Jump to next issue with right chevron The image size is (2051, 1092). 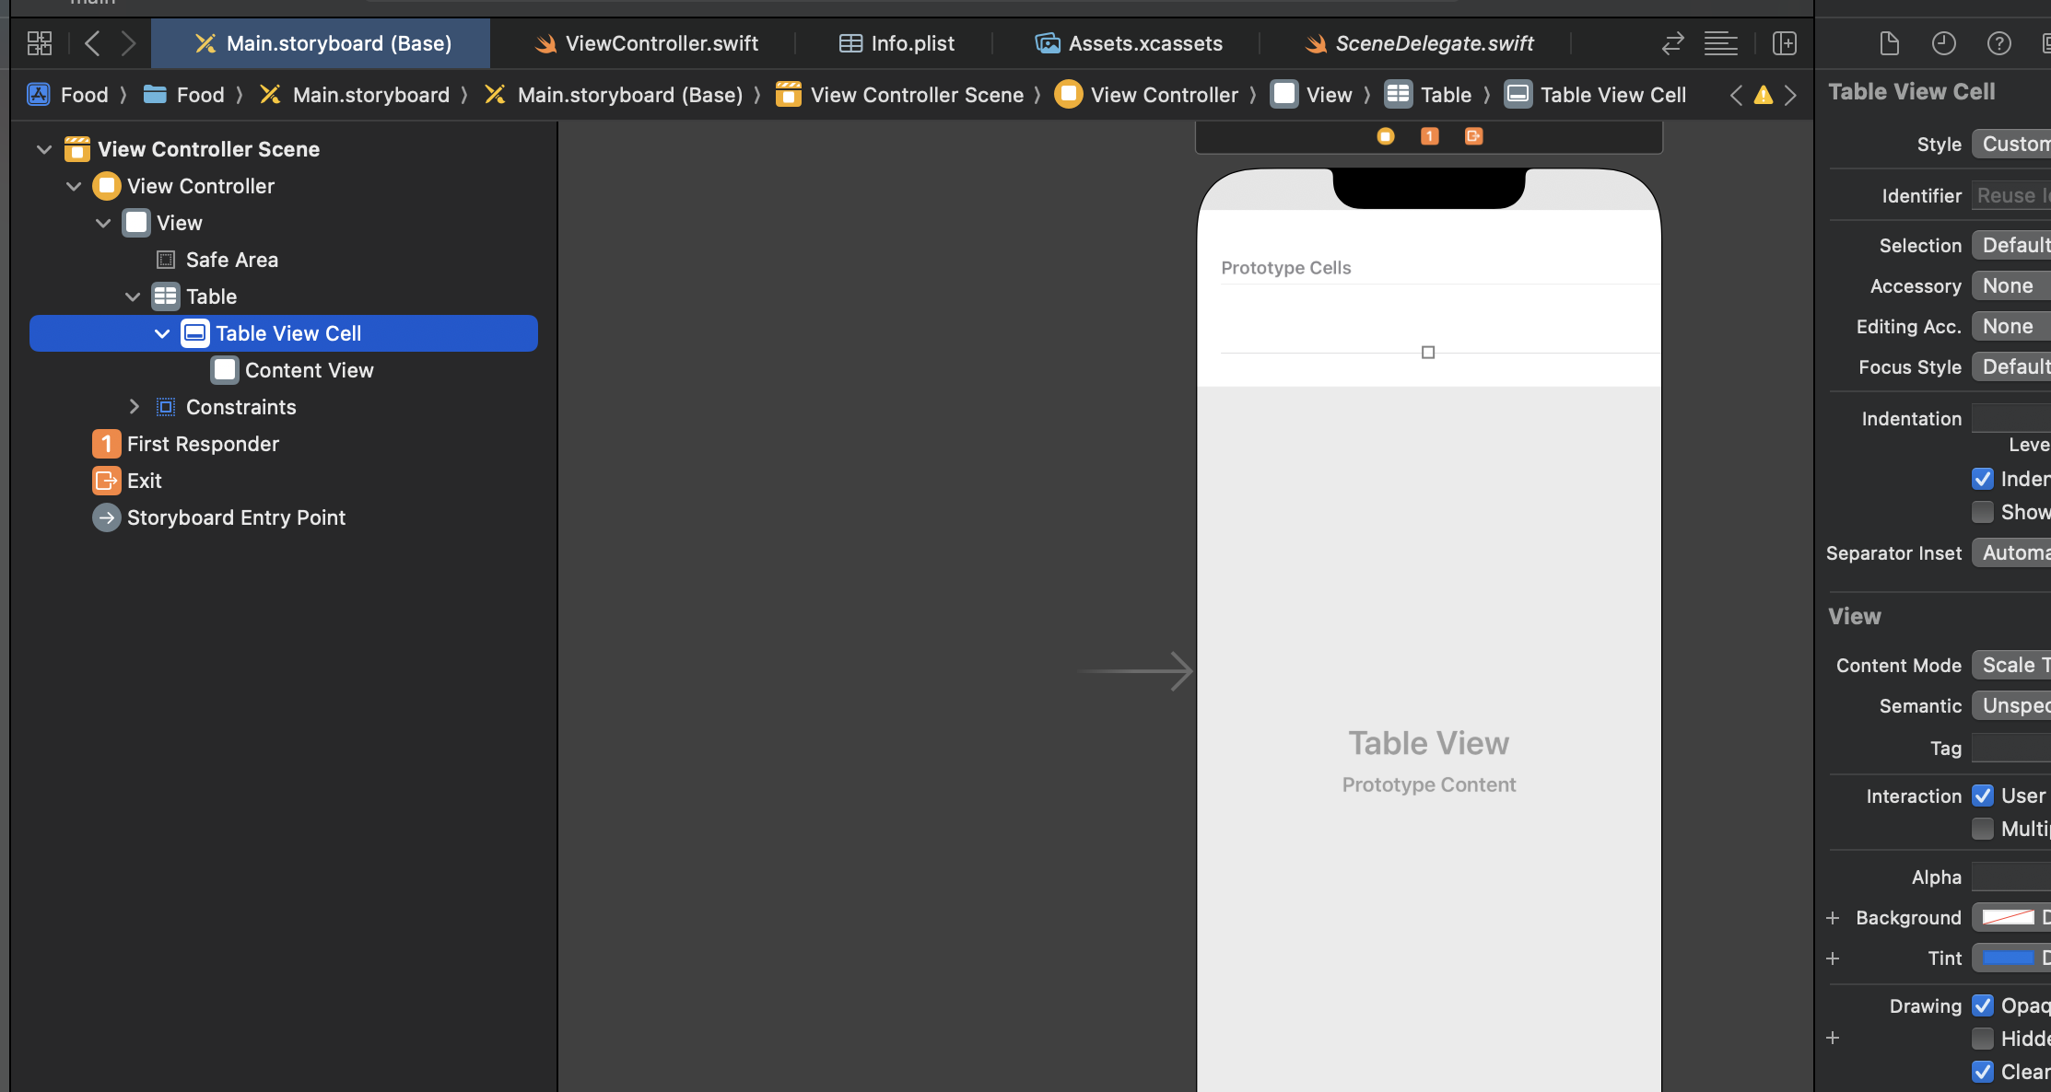(1790, 95)
